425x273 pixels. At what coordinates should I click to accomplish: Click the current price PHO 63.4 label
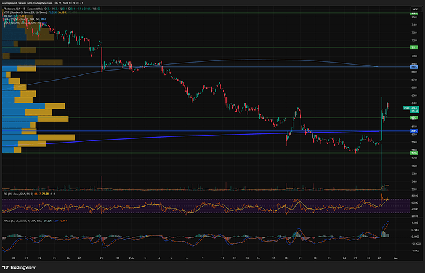pos(414,108)
